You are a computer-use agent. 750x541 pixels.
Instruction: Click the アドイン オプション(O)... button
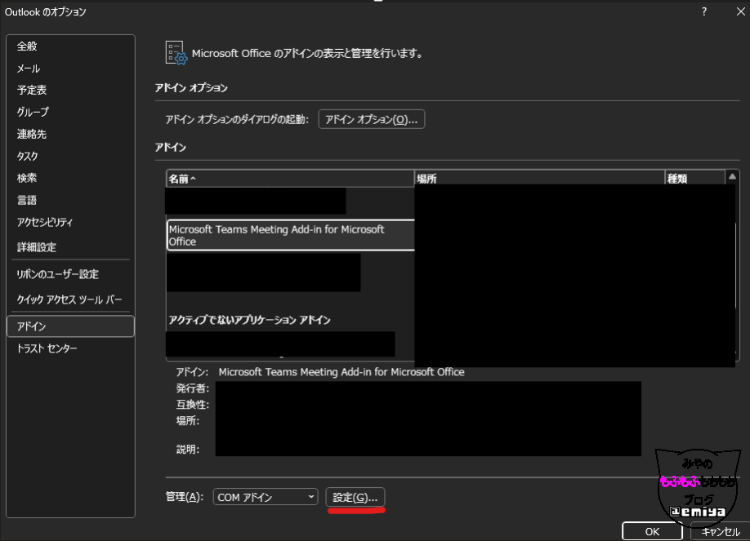click(x=372, y=119)
